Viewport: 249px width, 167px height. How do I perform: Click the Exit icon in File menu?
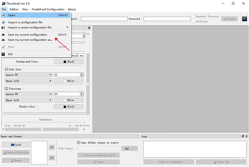coord(4,54)
